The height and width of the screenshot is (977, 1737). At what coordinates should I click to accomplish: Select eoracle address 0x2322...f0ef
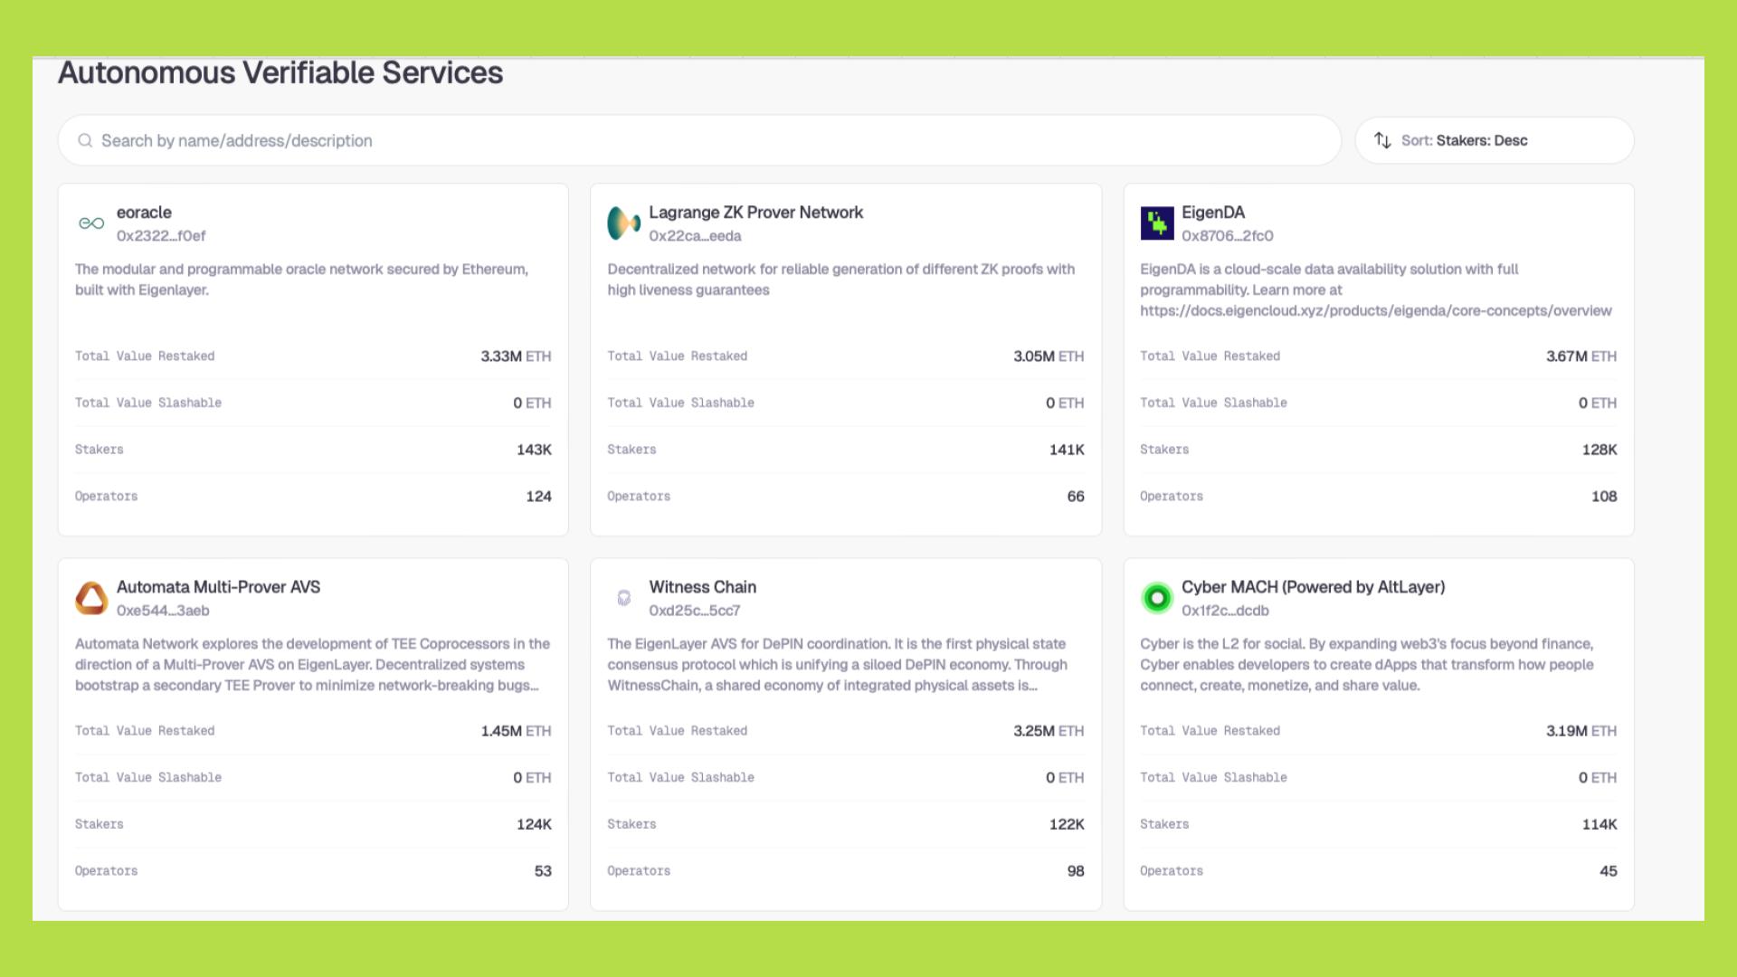point(161,236)
